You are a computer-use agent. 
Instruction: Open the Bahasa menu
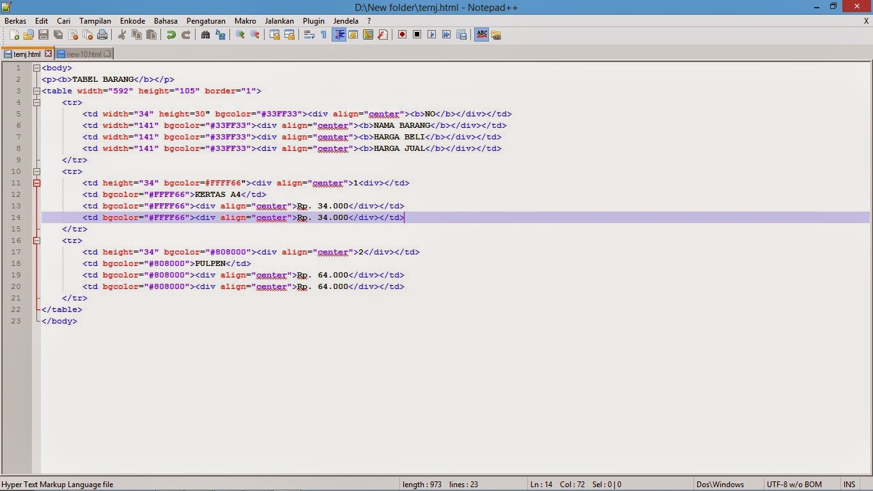tap(166, 21)
